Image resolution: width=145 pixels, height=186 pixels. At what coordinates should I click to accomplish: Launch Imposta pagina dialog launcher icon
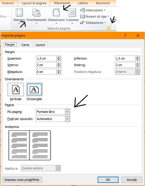pos(108,28)
